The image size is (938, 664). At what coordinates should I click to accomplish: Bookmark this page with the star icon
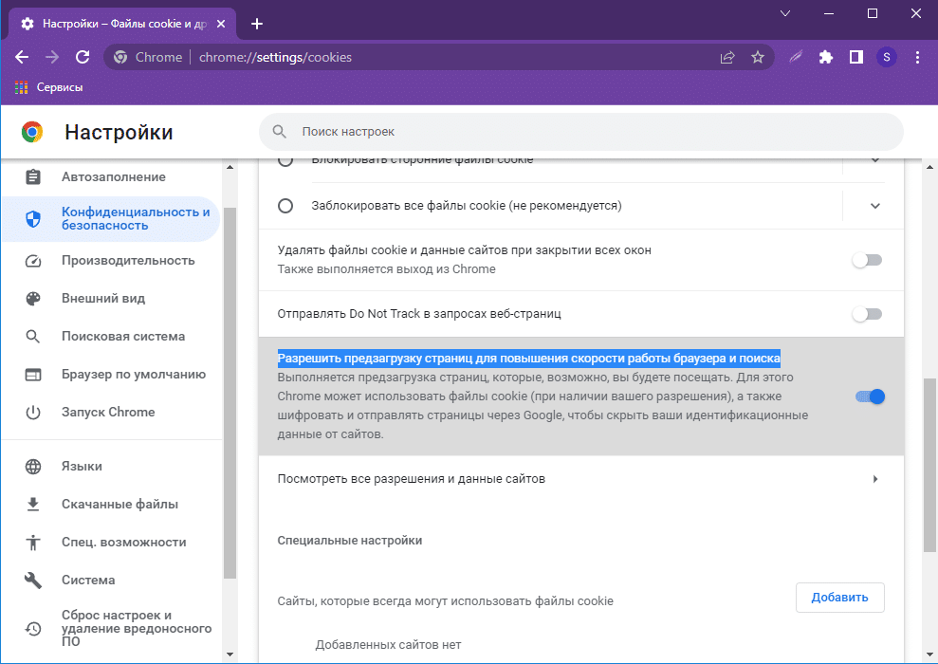pyautogui.click(x=758, y=57)
